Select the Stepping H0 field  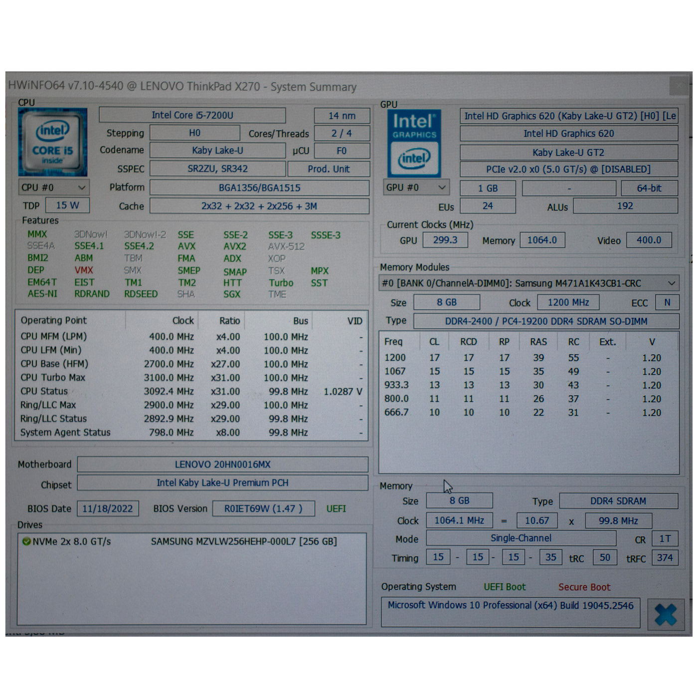pyautogui.click(x=194, y=133)
